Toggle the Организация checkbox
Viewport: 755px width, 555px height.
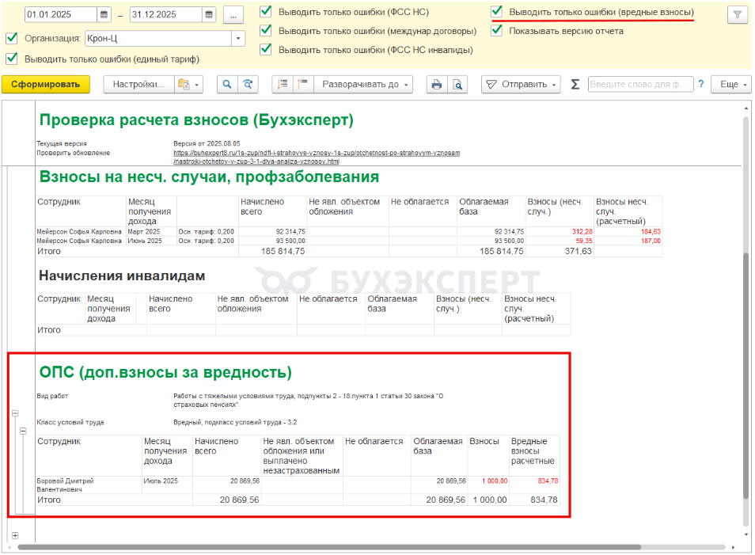coord(12,38)
